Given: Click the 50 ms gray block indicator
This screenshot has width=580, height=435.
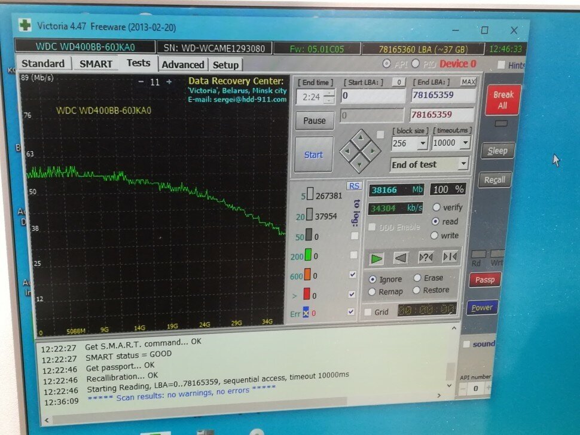Looking at the screenshot, I should [309, 235].
